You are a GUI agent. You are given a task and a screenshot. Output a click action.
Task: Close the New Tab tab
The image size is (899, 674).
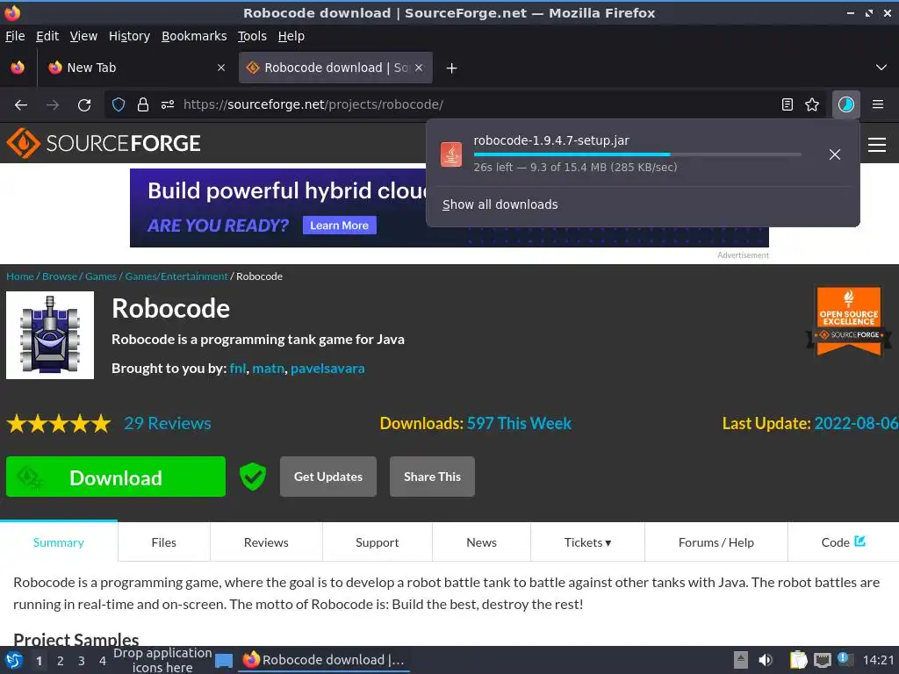221,68
